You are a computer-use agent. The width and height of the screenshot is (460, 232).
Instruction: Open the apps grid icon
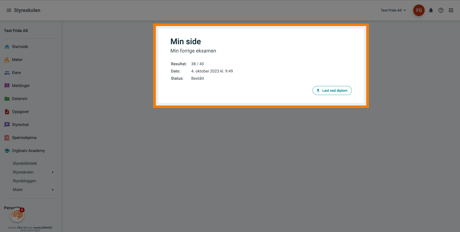click(451, 10)
